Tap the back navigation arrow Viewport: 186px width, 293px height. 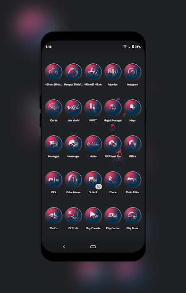[x=64, y=247]
